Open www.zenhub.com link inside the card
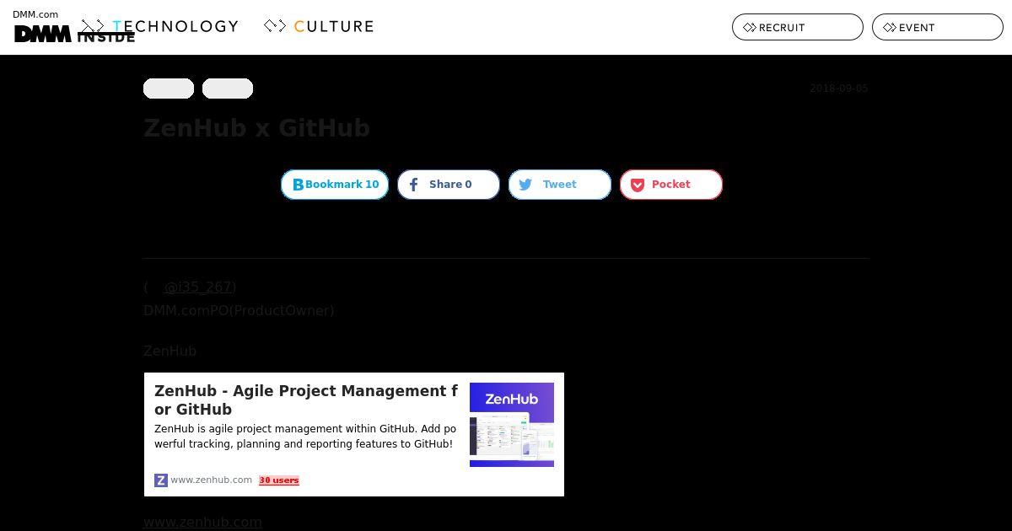The height and width of the screenshot is (531, 1012). pyautogui.click(x=211, y=480)
